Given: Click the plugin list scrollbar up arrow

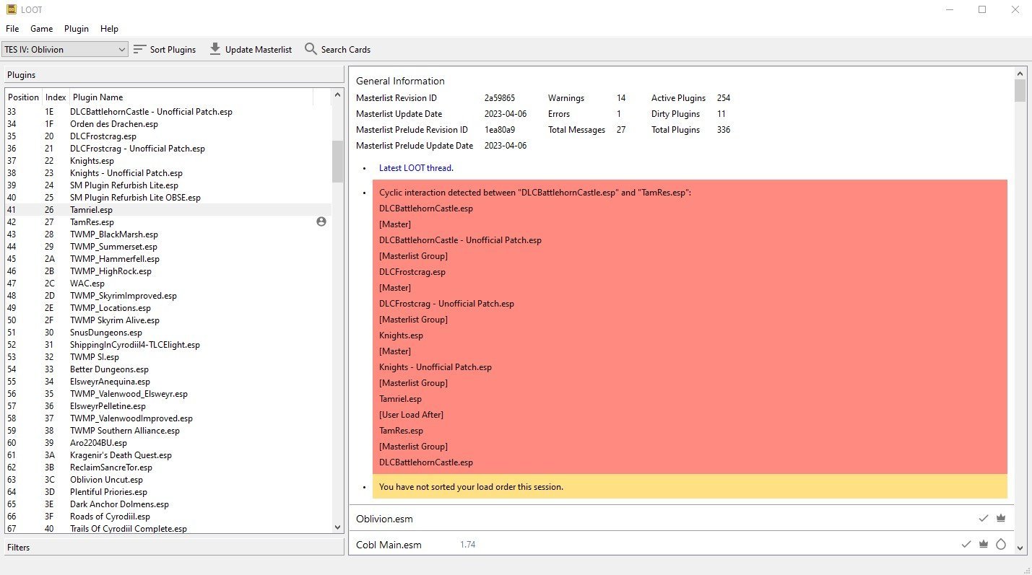Looking at the screenshot, I should pyautogui.click(x=337, y=95).
